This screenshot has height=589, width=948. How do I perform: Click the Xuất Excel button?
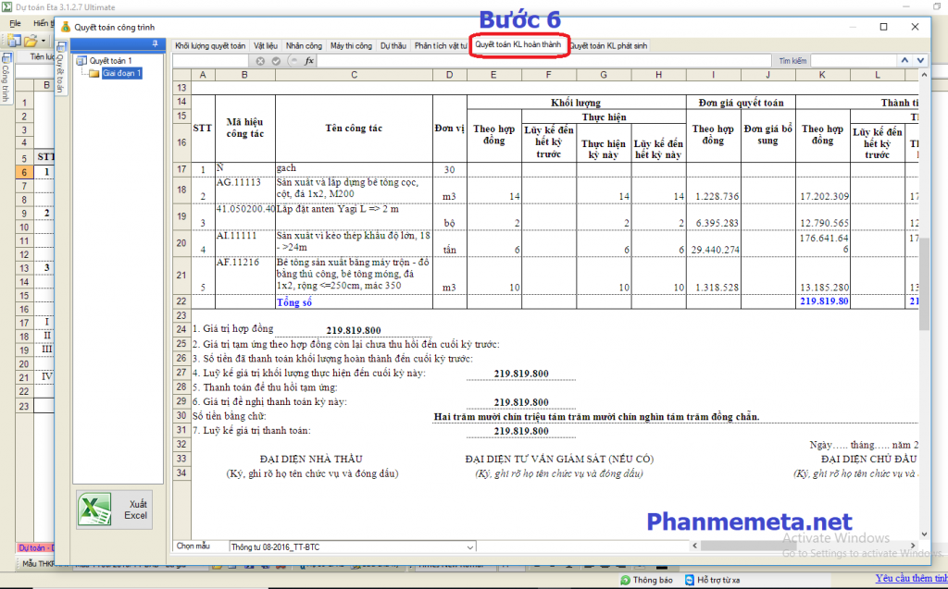pos(113,509)
